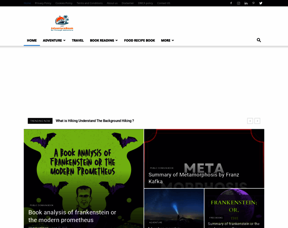Open the Instagram social icon
Screen dimensions: 288x228
(238, 3)
